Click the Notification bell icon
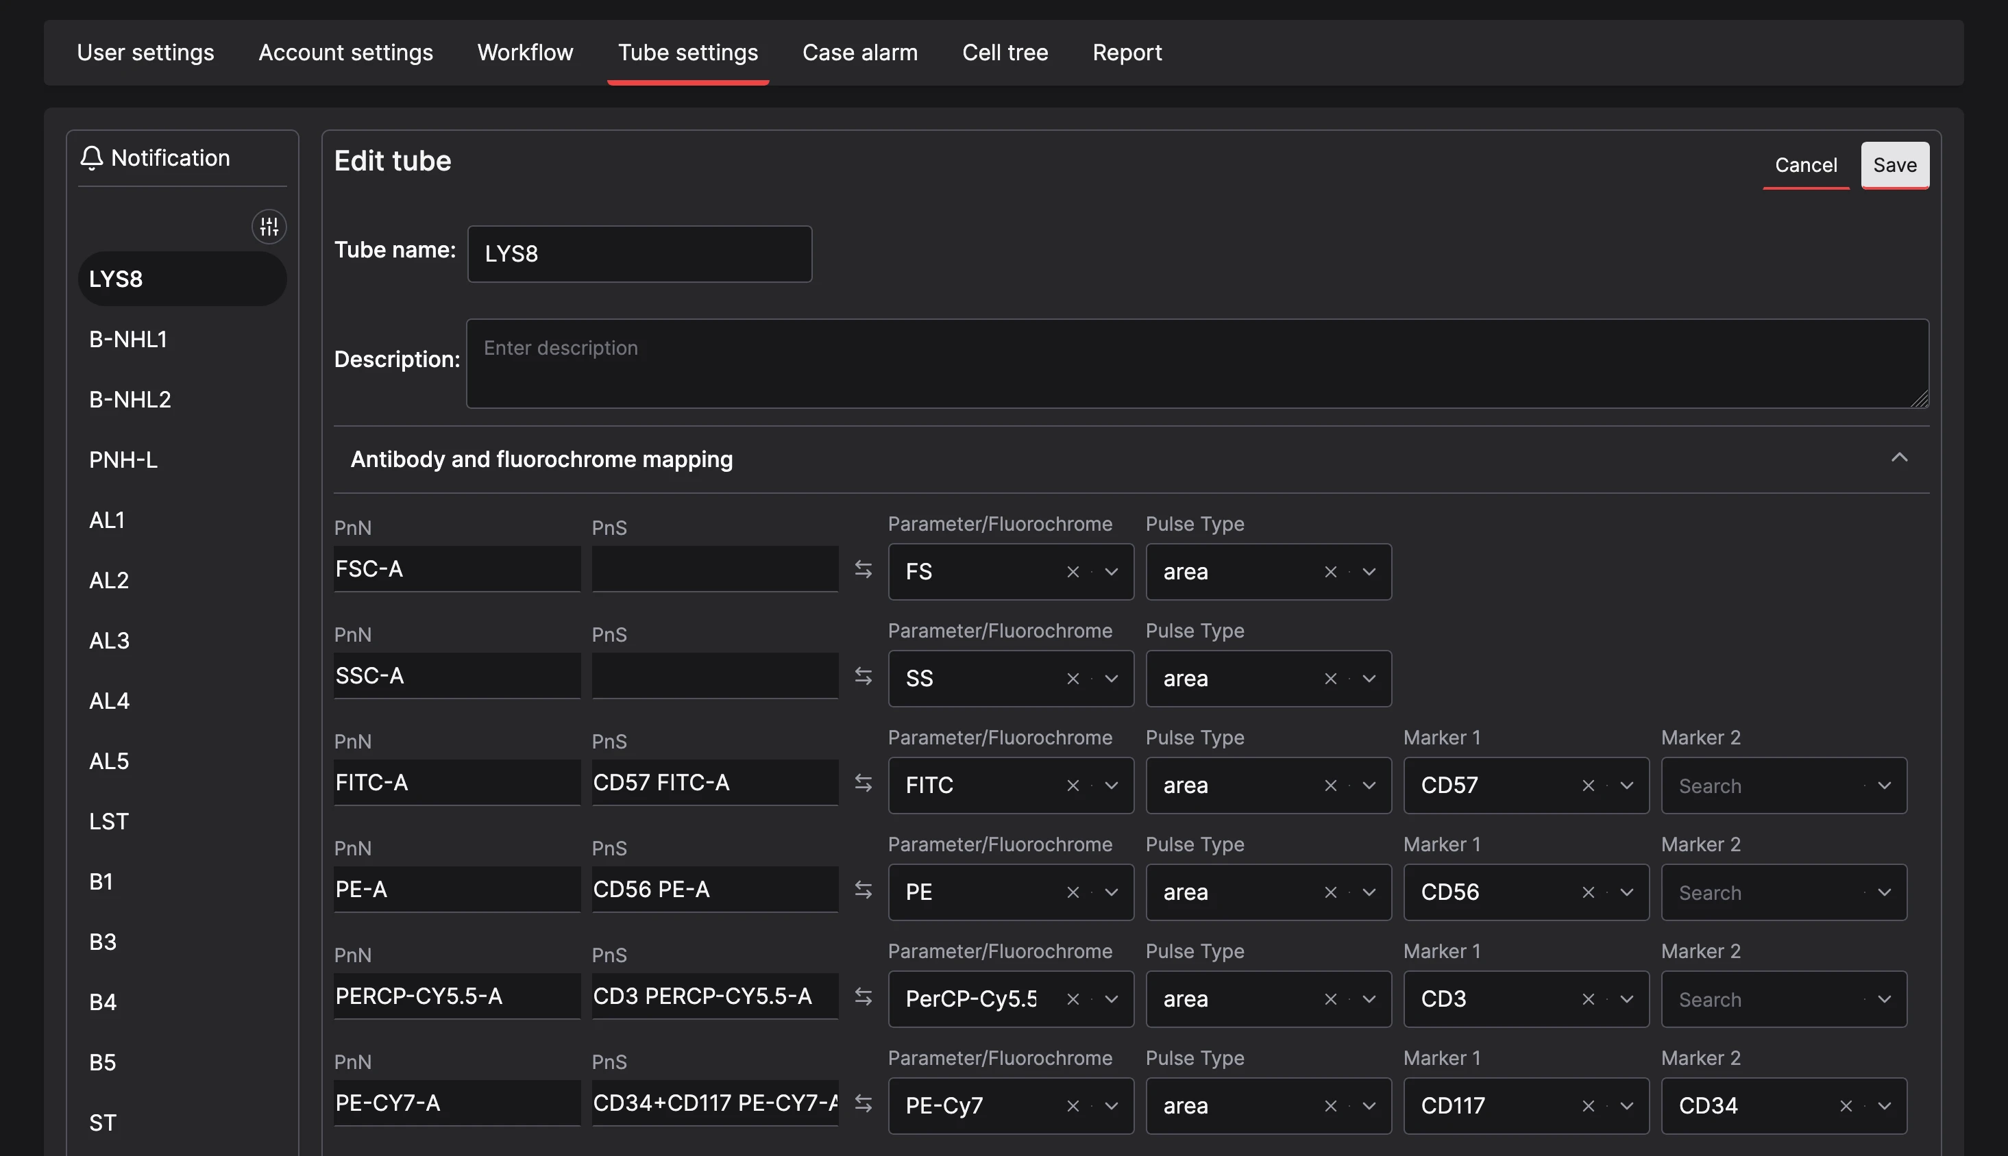This screenshot has height=1156, width=2008. pos(92,158)
